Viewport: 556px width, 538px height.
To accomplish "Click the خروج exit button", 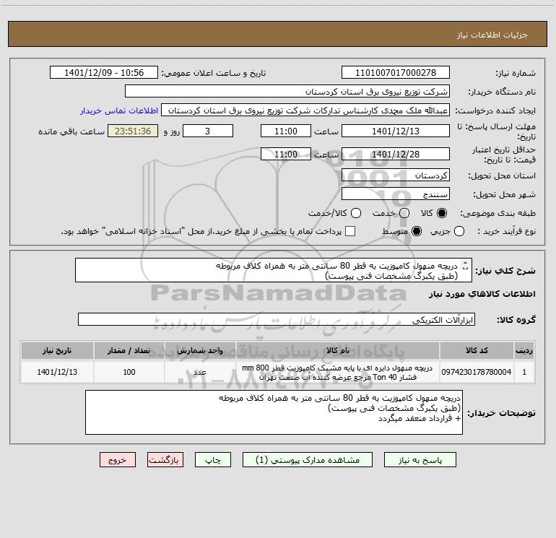I will pos(118,460).
